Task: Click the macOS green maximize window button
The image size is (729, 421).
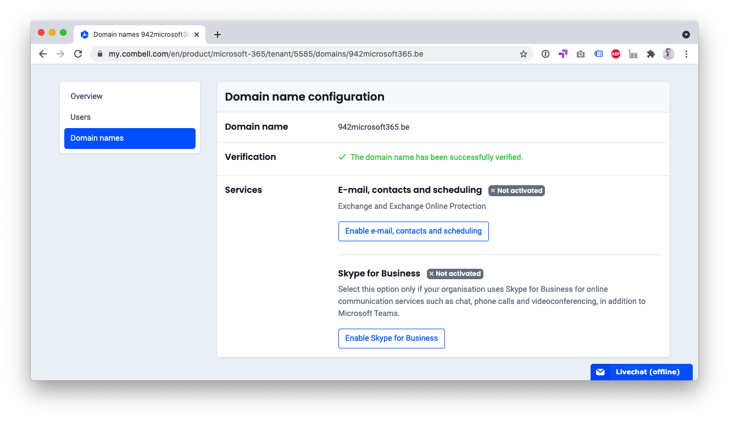Action: (63, 32)
